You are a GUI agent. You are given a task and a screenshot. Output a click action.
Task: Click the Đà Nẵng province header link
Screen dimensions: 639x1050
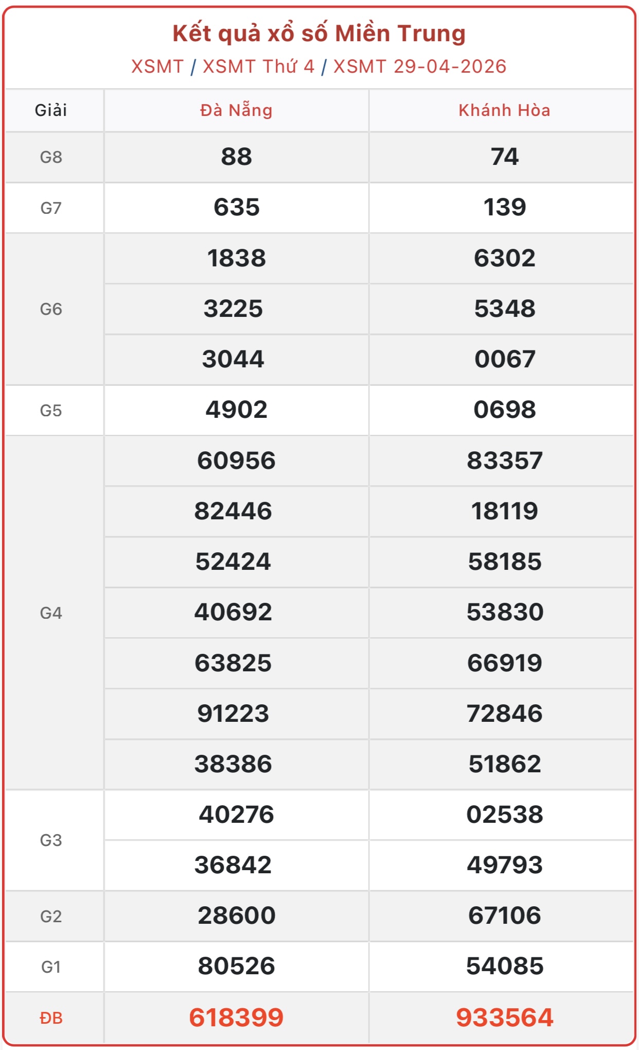point(236,110)
